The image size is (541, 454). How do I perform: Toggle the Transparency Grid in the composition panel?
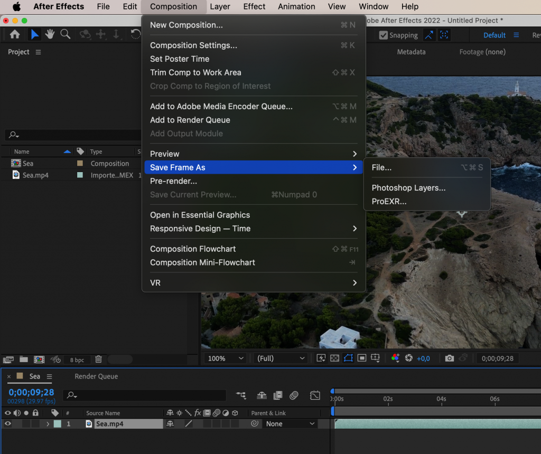pos(334,358)
